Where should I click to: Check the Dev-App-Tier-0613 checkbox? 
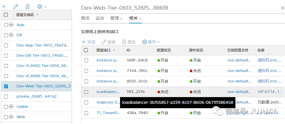point(6,45)
